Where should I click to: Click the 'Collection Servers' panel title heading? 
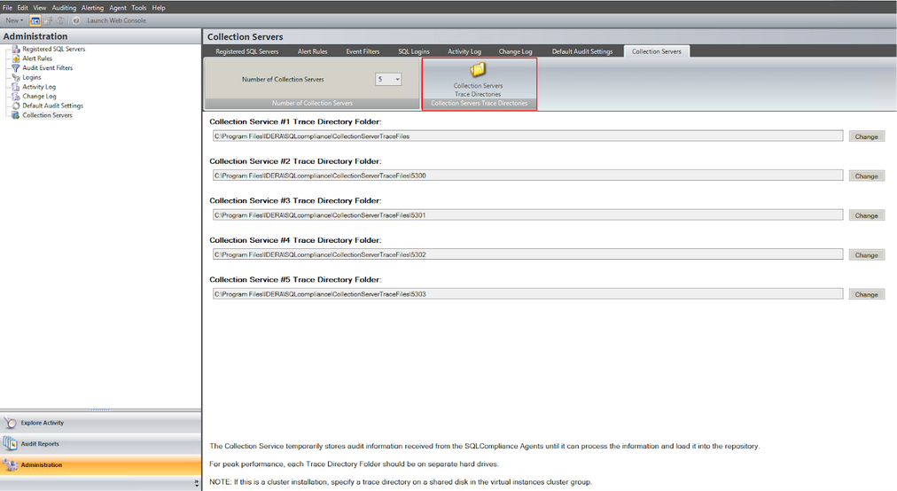click(245, 36)
